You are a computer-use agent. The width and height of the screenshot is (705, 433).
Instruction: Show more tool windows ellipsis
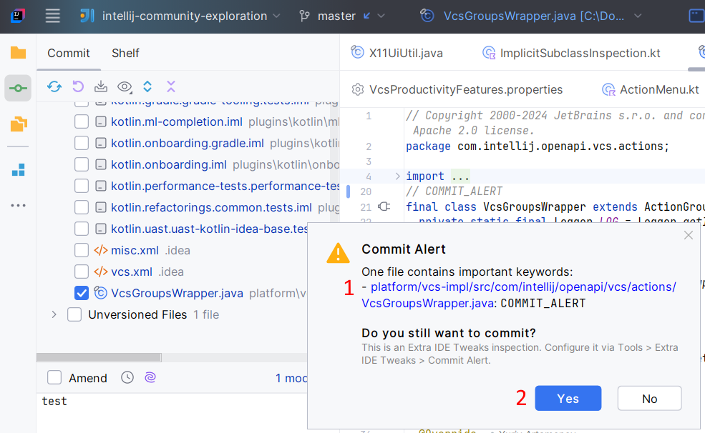pos(18,206)
